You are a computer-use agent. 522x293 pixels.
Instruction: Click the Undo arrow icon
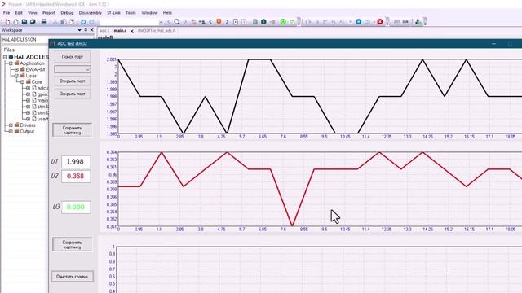[83, 22]
